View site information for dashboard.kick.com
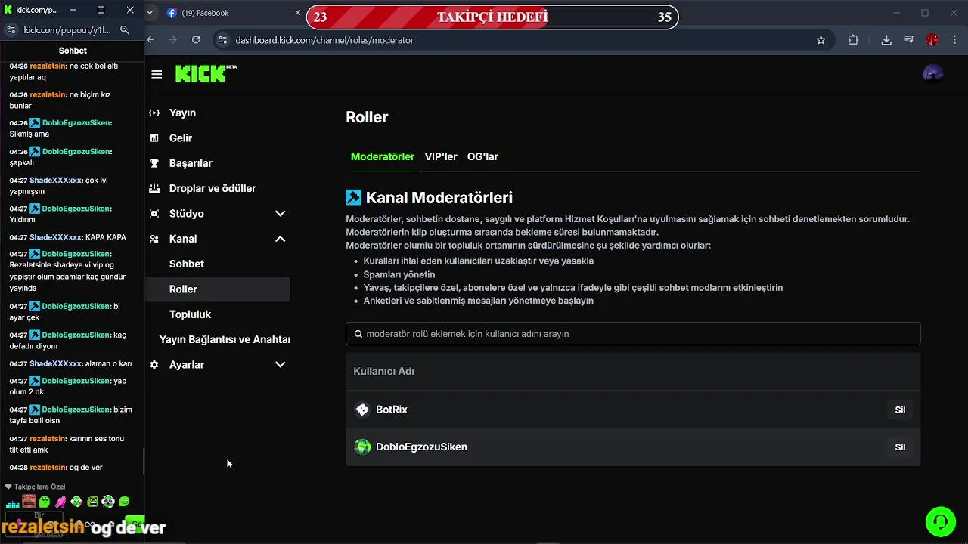The width and height of the screenshot is (968, 544). [222, 40]
